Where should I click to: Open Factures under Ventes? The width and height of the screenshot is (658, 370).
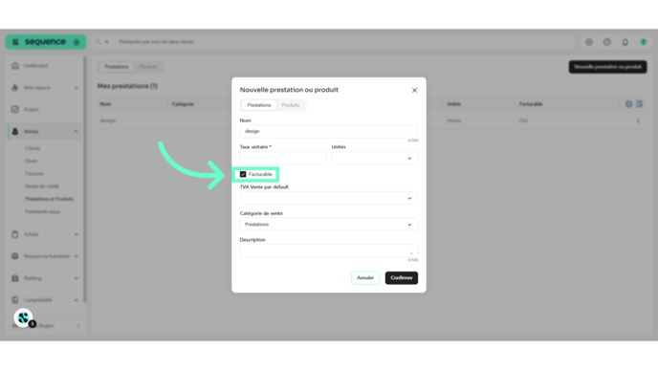click(34, 173)
